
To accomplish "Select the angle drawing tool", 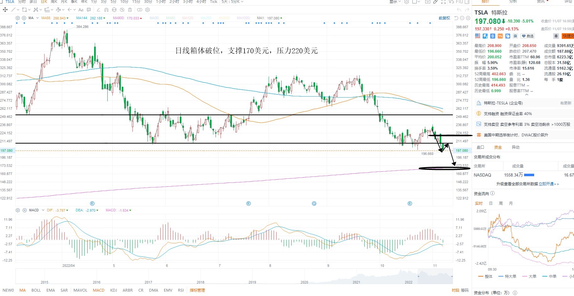I will tap(99, 10).
